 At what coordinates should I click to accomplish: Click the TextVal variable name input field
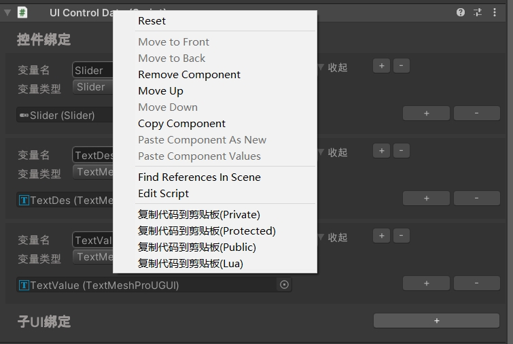[x=92, y=240]
